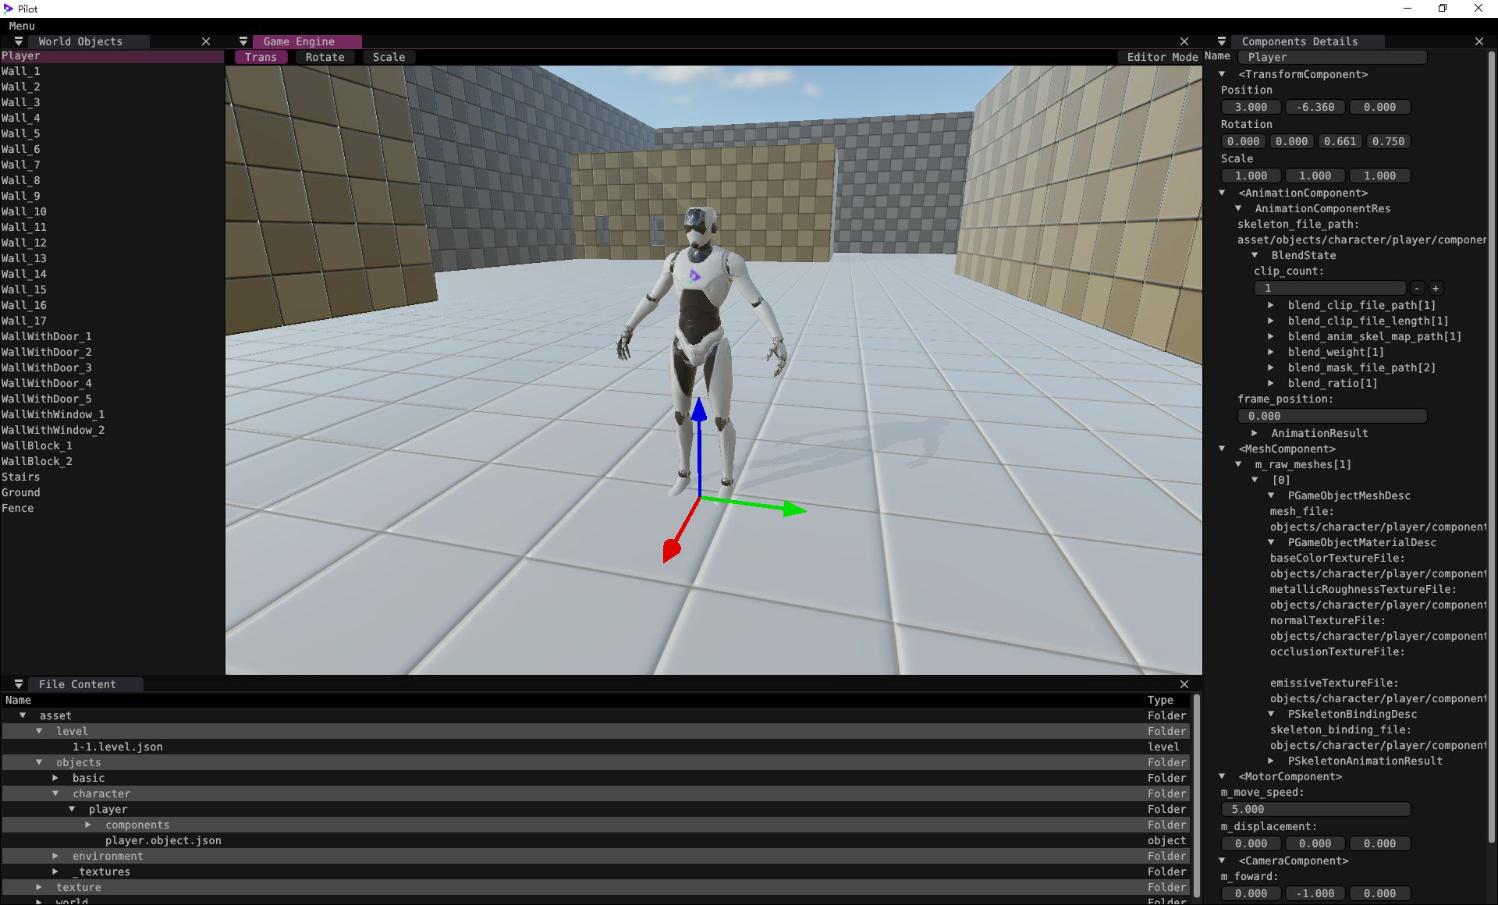This screenshot has height=905, width=1498.
Task: Open the Game Engine panel dropdown icon
Action: coord(243,41)
